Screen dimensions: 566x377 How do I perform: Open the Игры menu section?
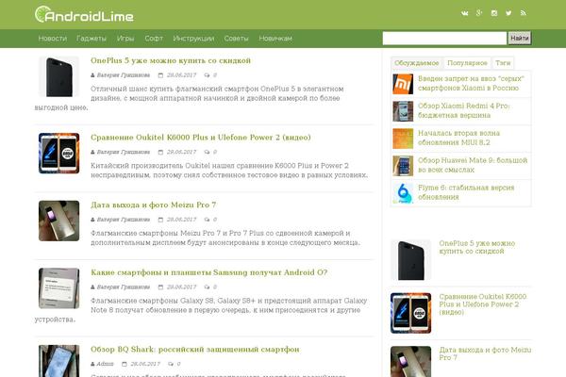point(125,39)
